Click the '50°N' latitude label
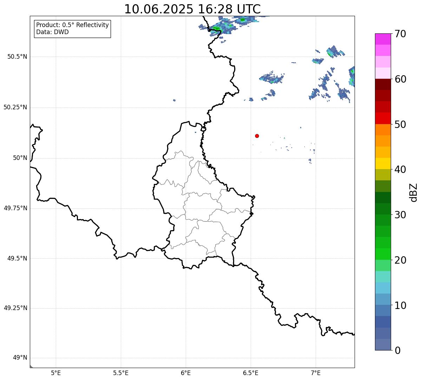Image resolution: width=422 pixels, height=380 pixels. pyautogui.click(x=20, y=158)
